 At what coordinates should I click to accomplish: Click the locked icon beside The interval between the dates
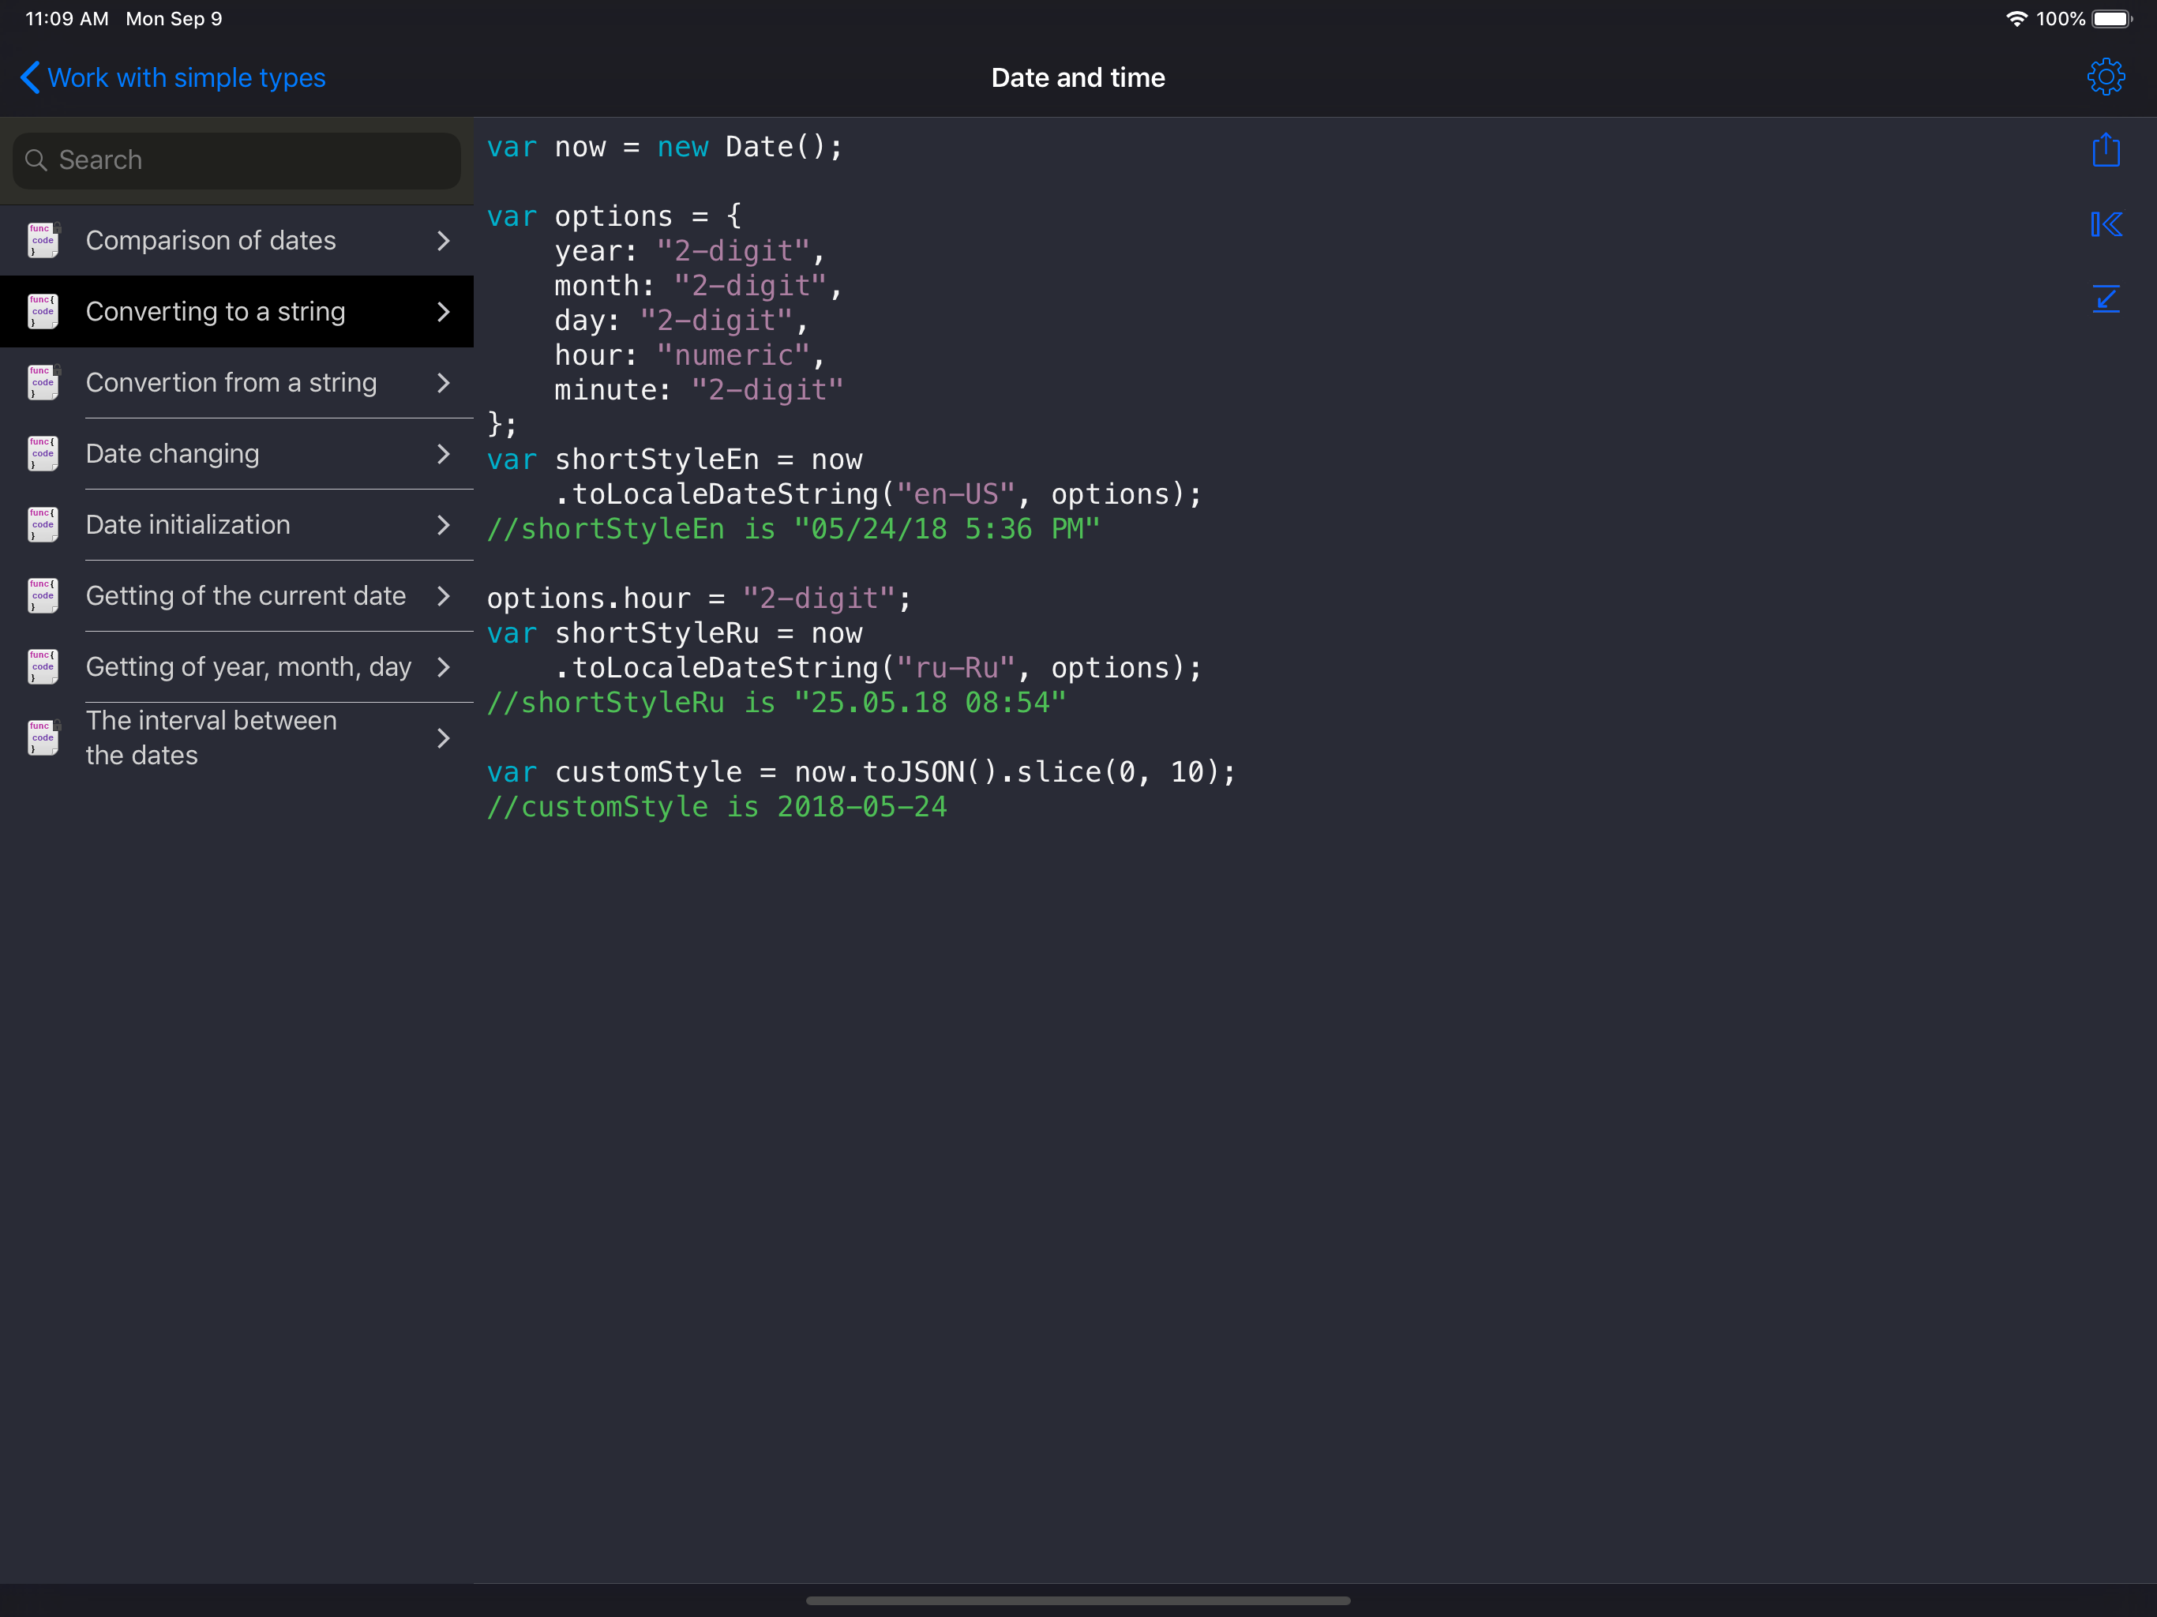42,737
